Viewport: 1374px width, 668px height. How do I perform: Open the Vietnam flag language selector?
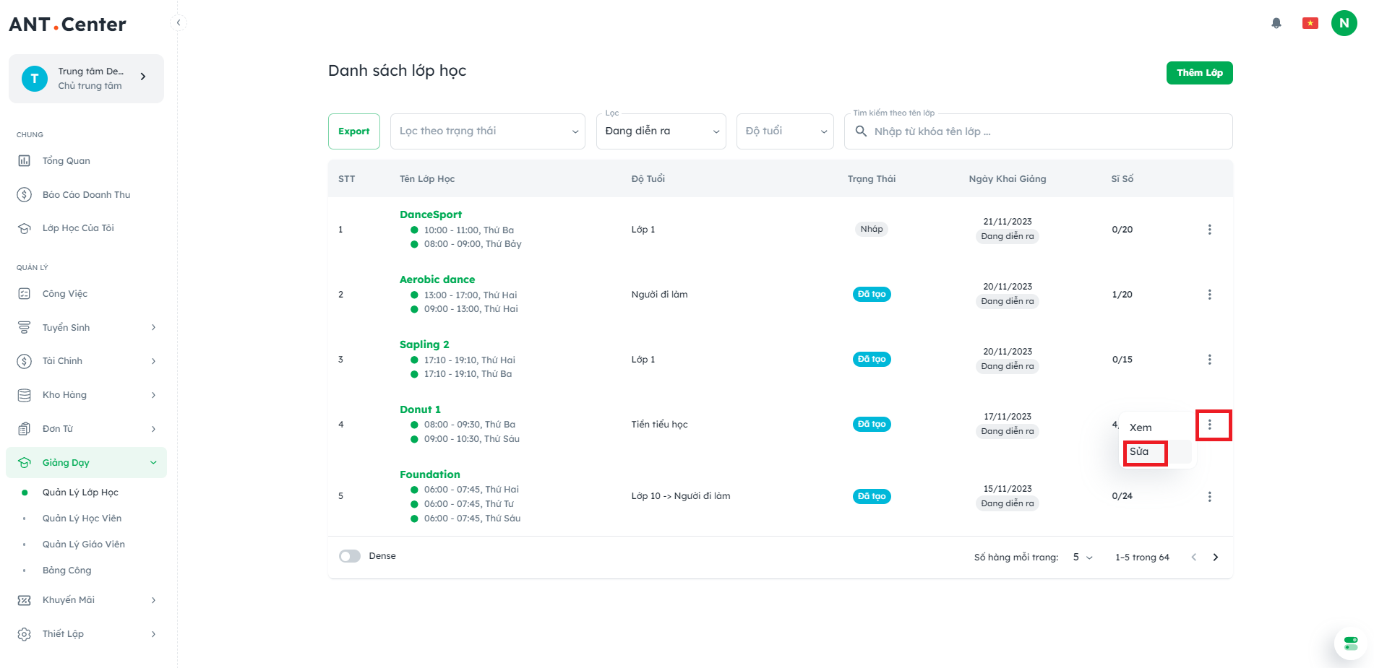(1310, 23)
